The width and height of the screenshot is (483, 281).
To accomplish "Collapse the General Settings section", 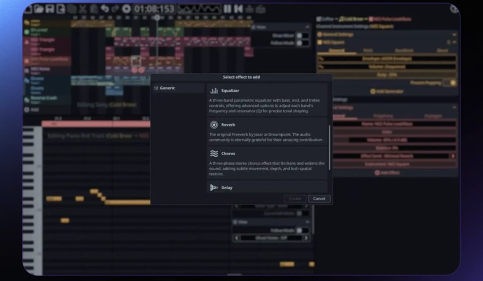I will [454, 35].
